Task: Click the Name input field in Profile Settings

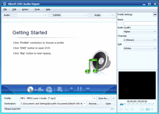Action: (140, 23)
